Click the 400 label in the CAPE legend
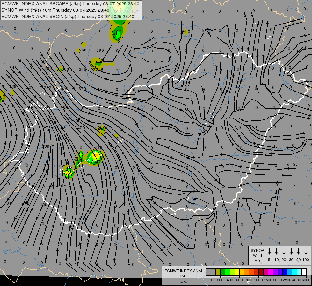 [x=230, y=280]
